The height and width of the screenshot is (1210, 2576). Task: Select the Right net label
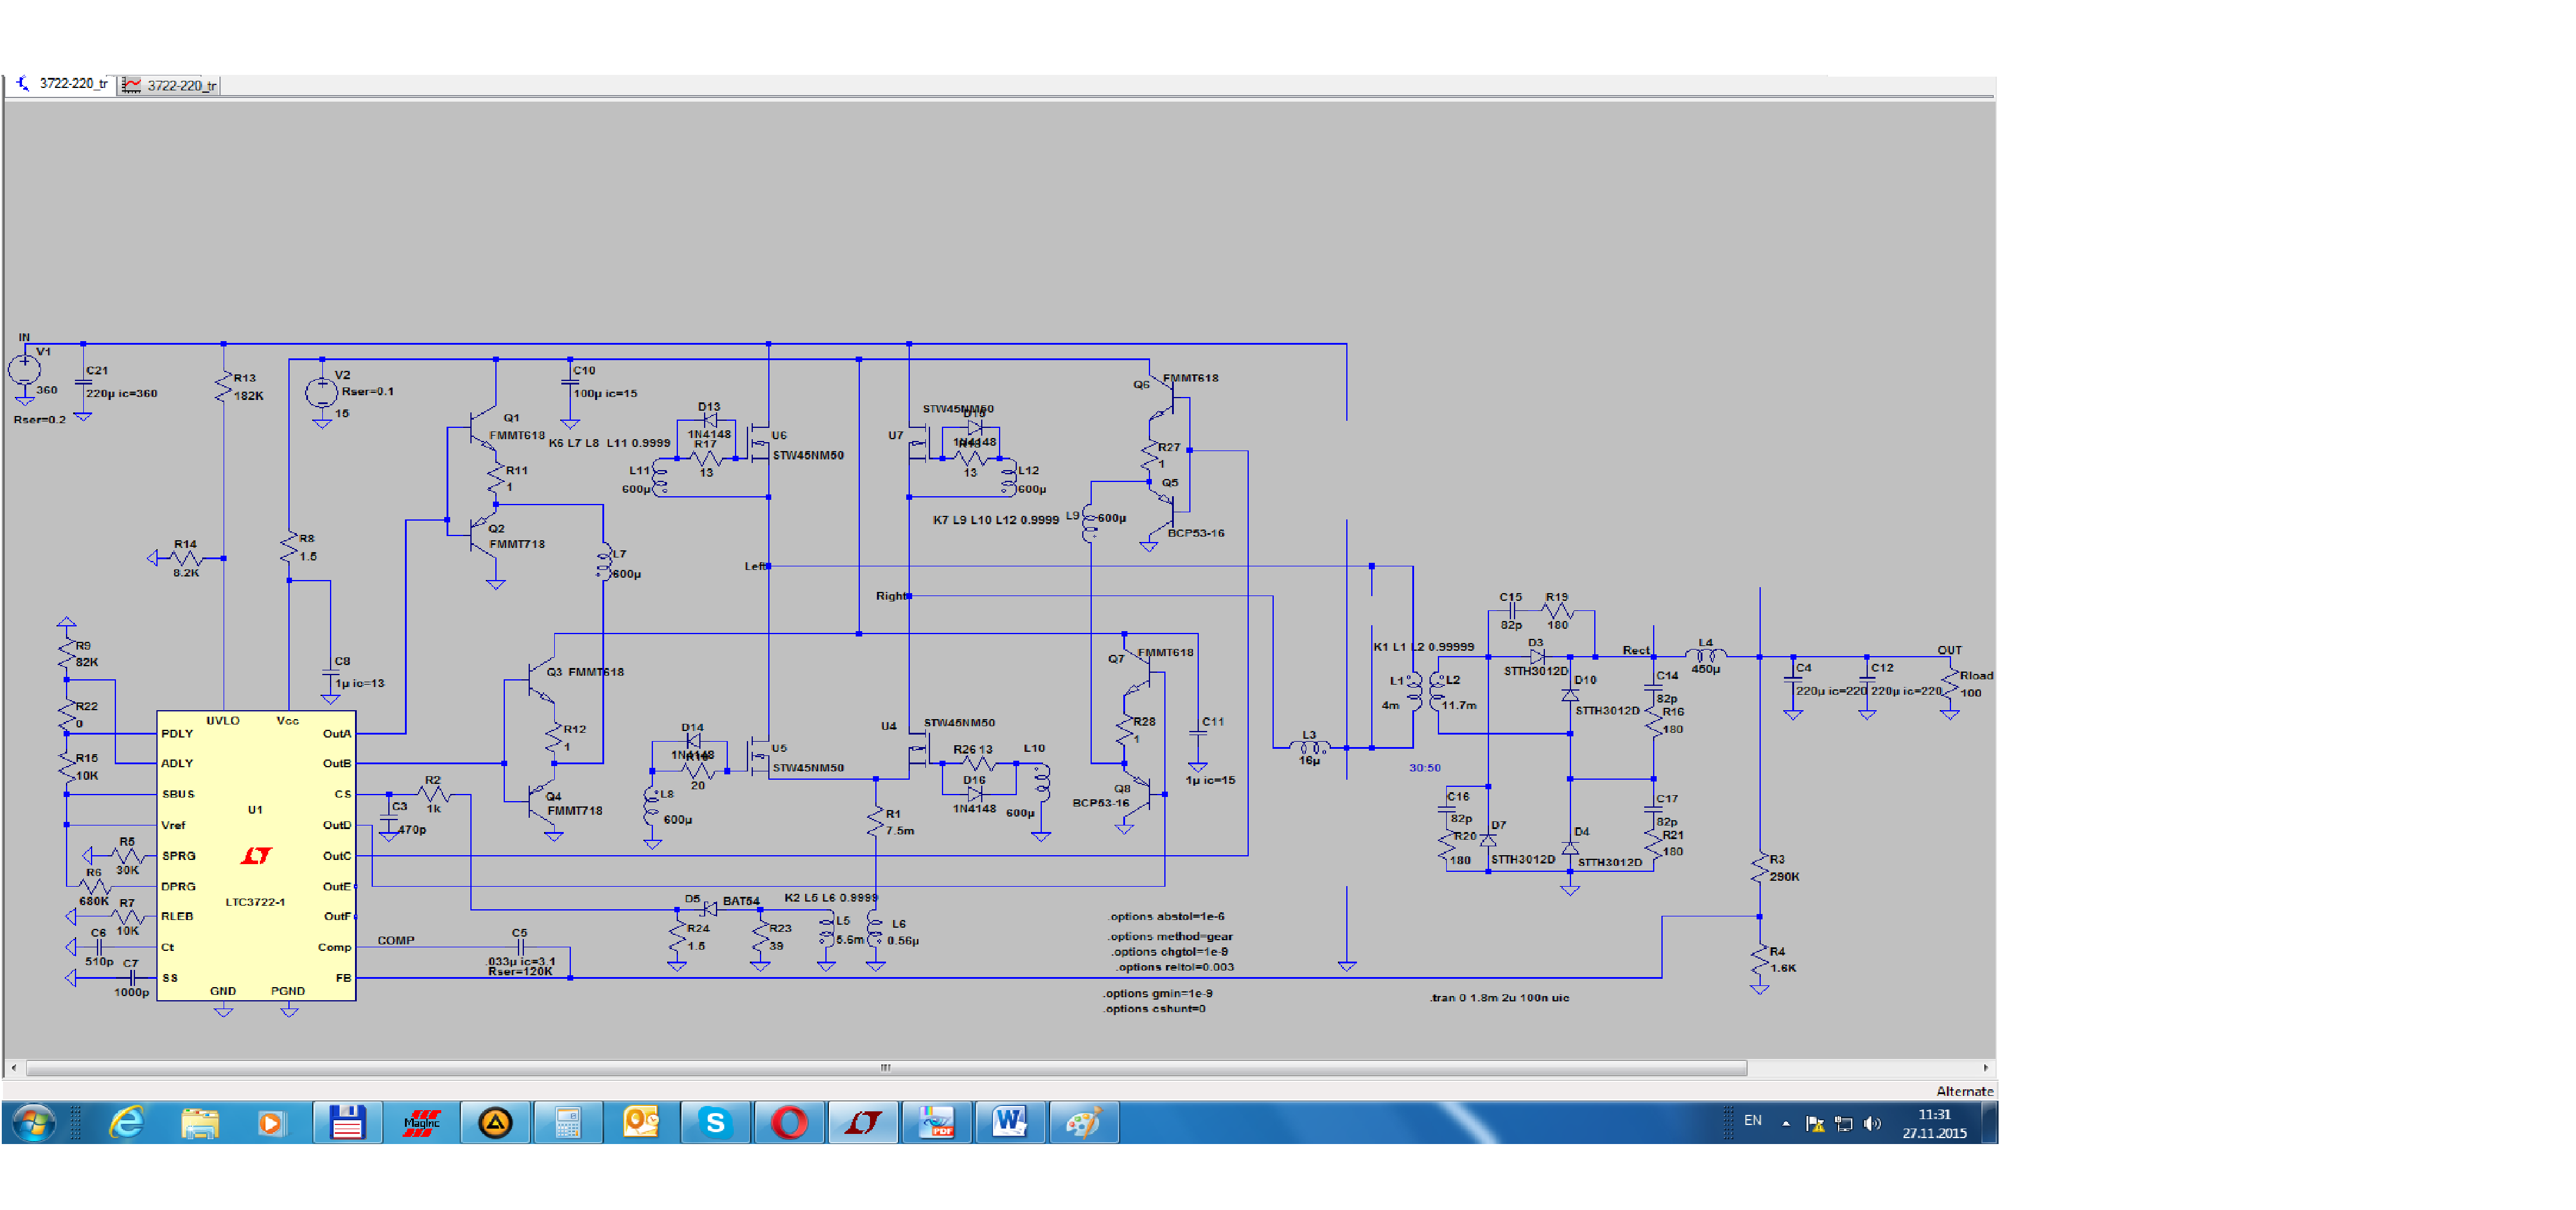tap(891, 595)
